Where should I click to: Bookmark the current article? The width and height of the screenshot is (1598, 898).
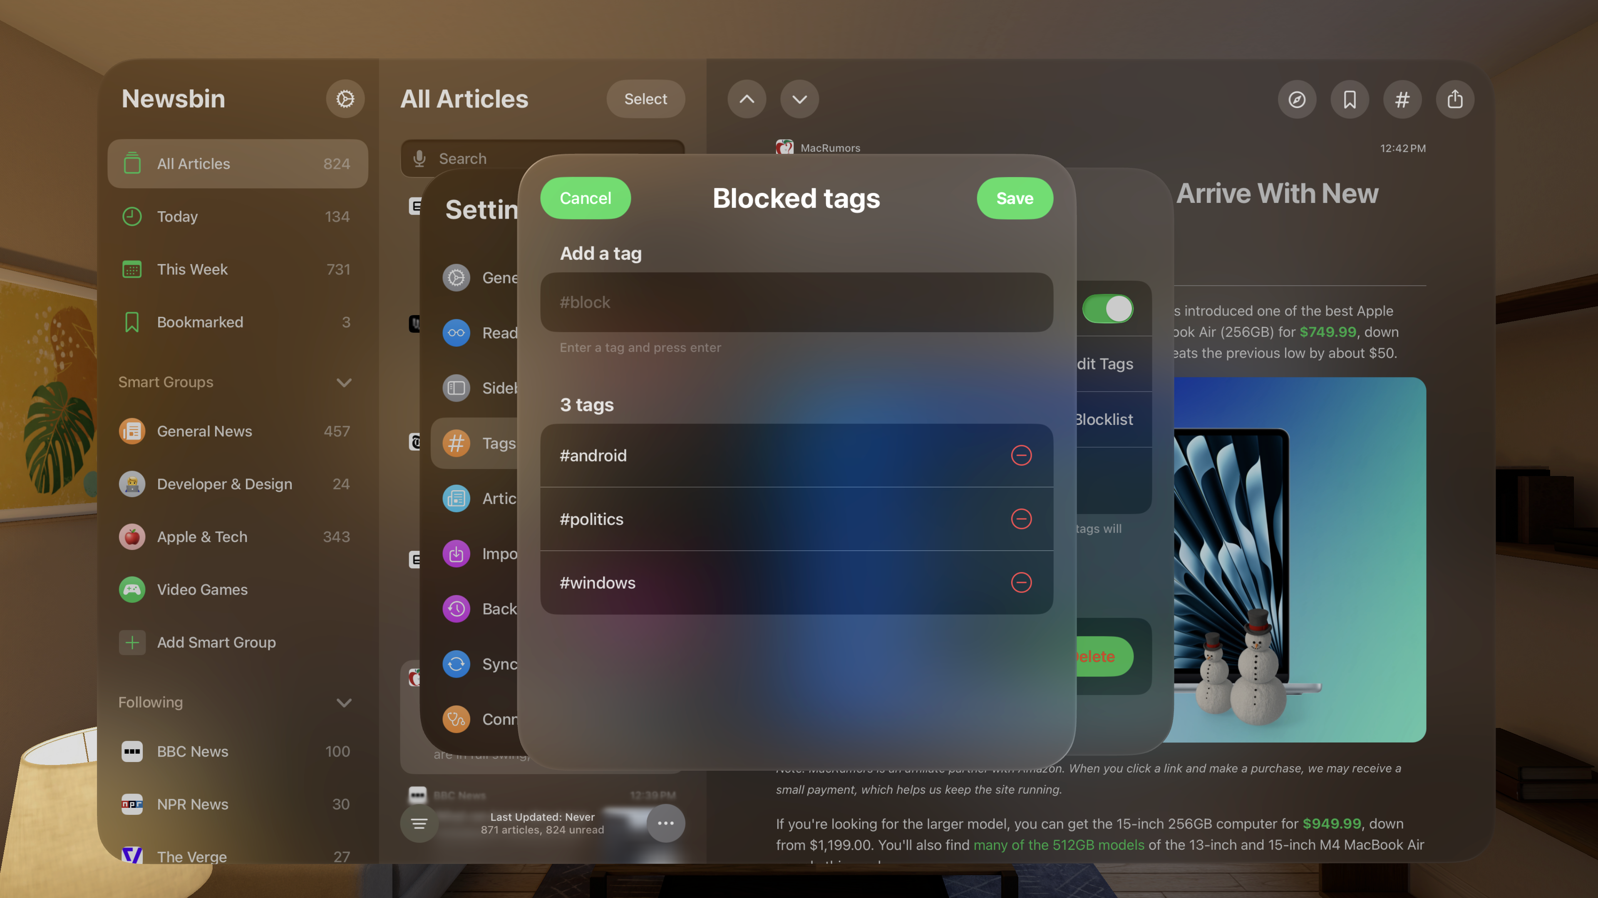[x=1350, y=99]
